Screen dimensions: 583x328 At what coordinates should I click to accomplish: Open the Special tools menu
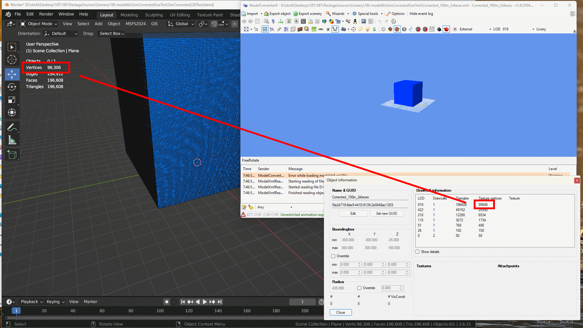[367, 14]
